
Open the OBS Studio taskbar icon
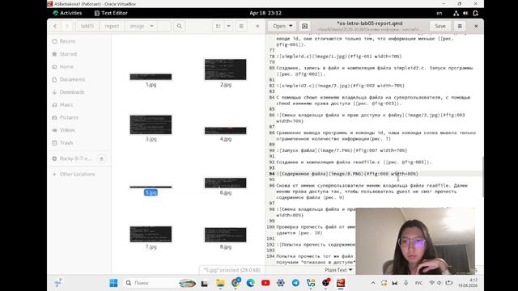pos(326,283)
